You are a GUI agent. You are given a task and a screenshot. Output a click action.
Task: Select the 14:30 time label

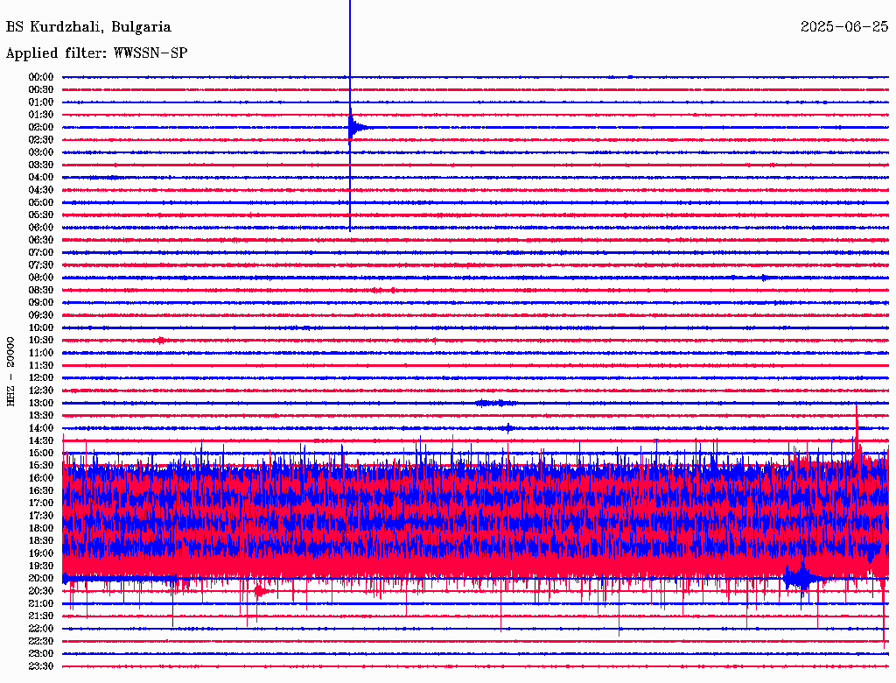41,440
